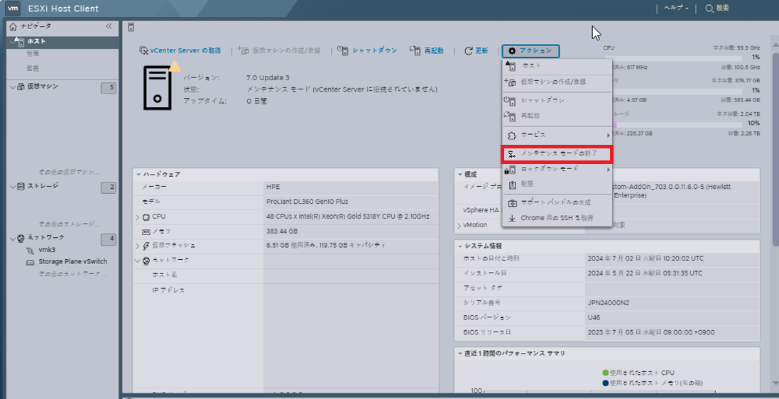Click the lock icon beside ロックダウン モード
Image resolution: width=779 pixels, height=399 pixels.
pos(511,170)
